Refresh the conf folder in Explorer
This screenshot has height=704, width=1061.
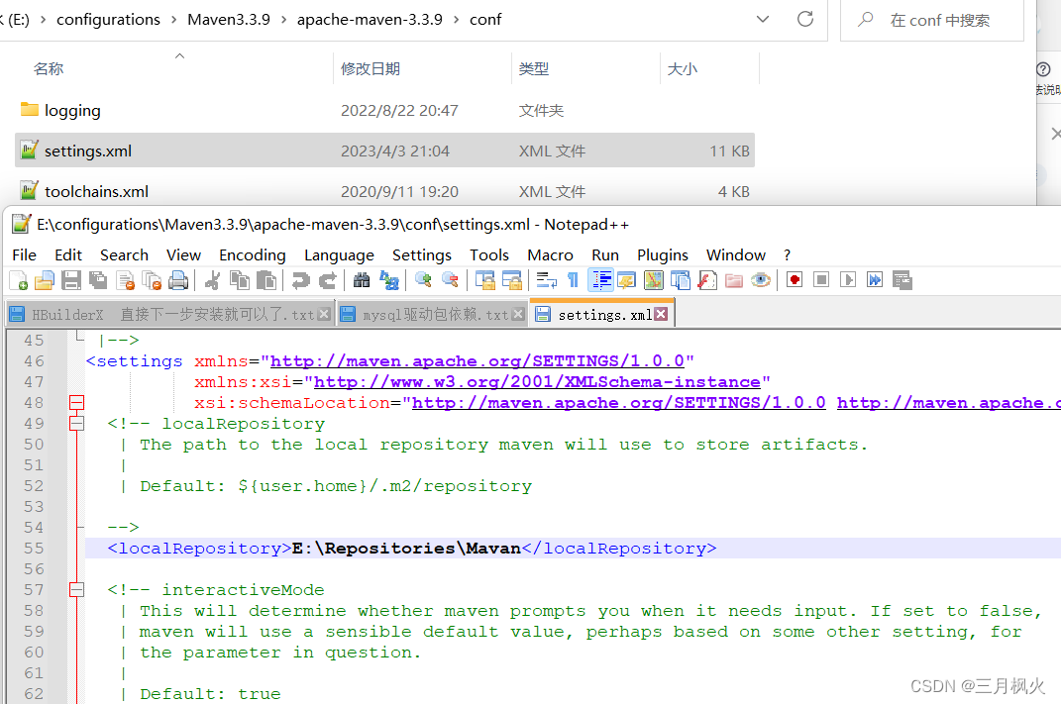[x=805, y=19]
